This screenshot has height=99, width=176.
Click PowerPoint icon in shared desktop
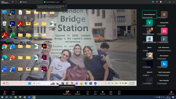(x=12, y=59)
